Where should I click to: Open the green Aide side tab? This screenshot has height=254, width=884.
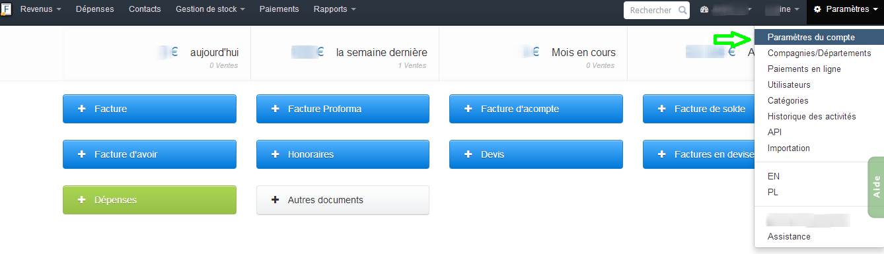(x=876, y=187)
